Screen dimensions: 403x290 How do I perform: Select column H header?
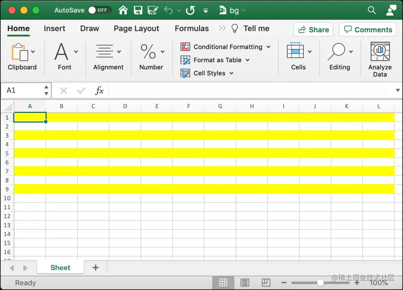click(x=252, y=106)
